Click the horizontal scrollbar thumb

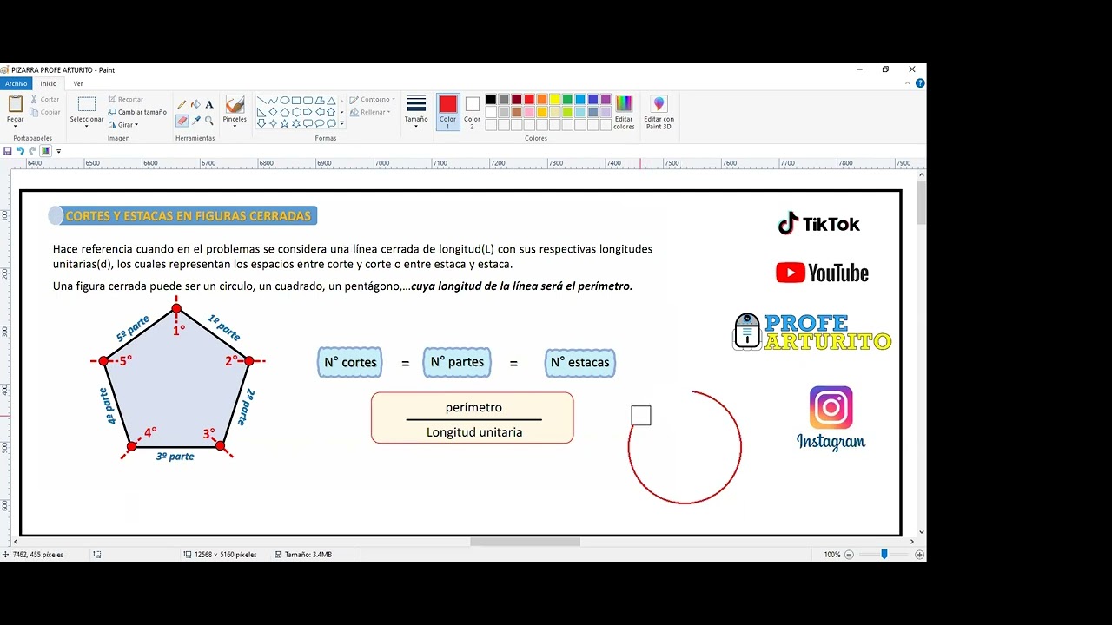pyautogui.click(x=525, y=542)
